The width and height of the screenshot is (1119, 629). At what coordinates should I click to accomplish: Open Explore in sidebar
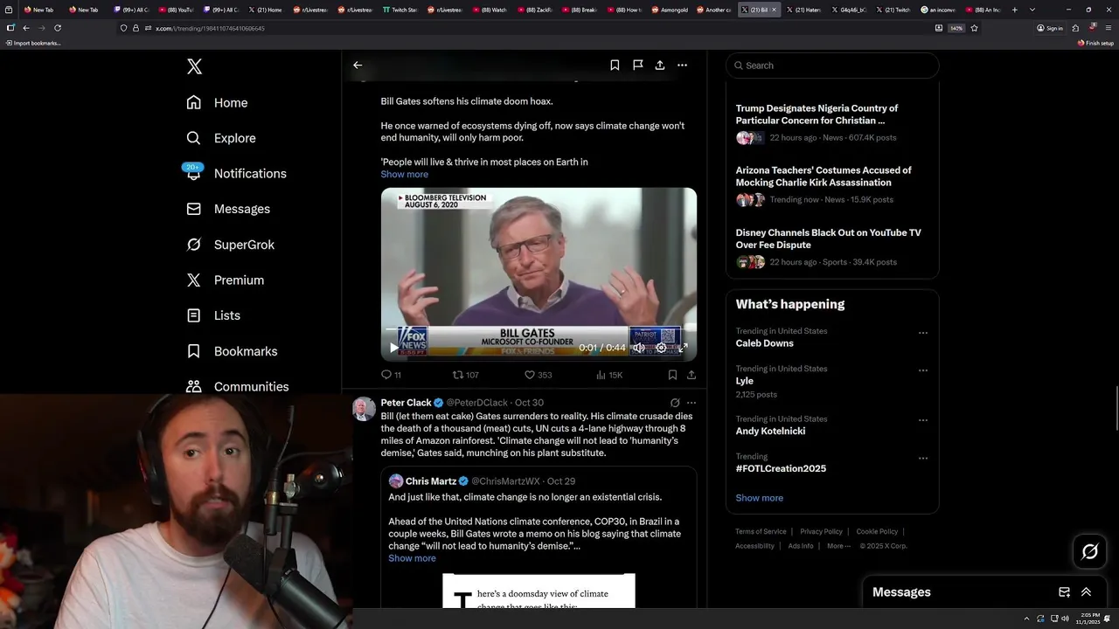[x=221, y=138]
